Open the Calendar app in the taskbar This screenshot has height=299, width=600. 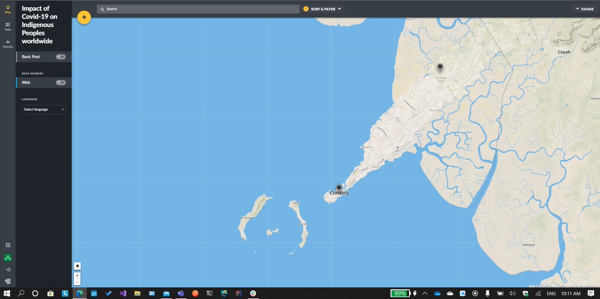coord(94,294)
